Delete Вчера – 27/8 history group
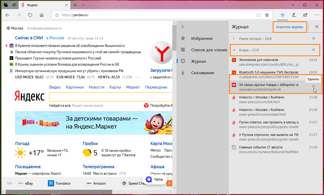This screenshot has height=195, width=324. point(313,50)
